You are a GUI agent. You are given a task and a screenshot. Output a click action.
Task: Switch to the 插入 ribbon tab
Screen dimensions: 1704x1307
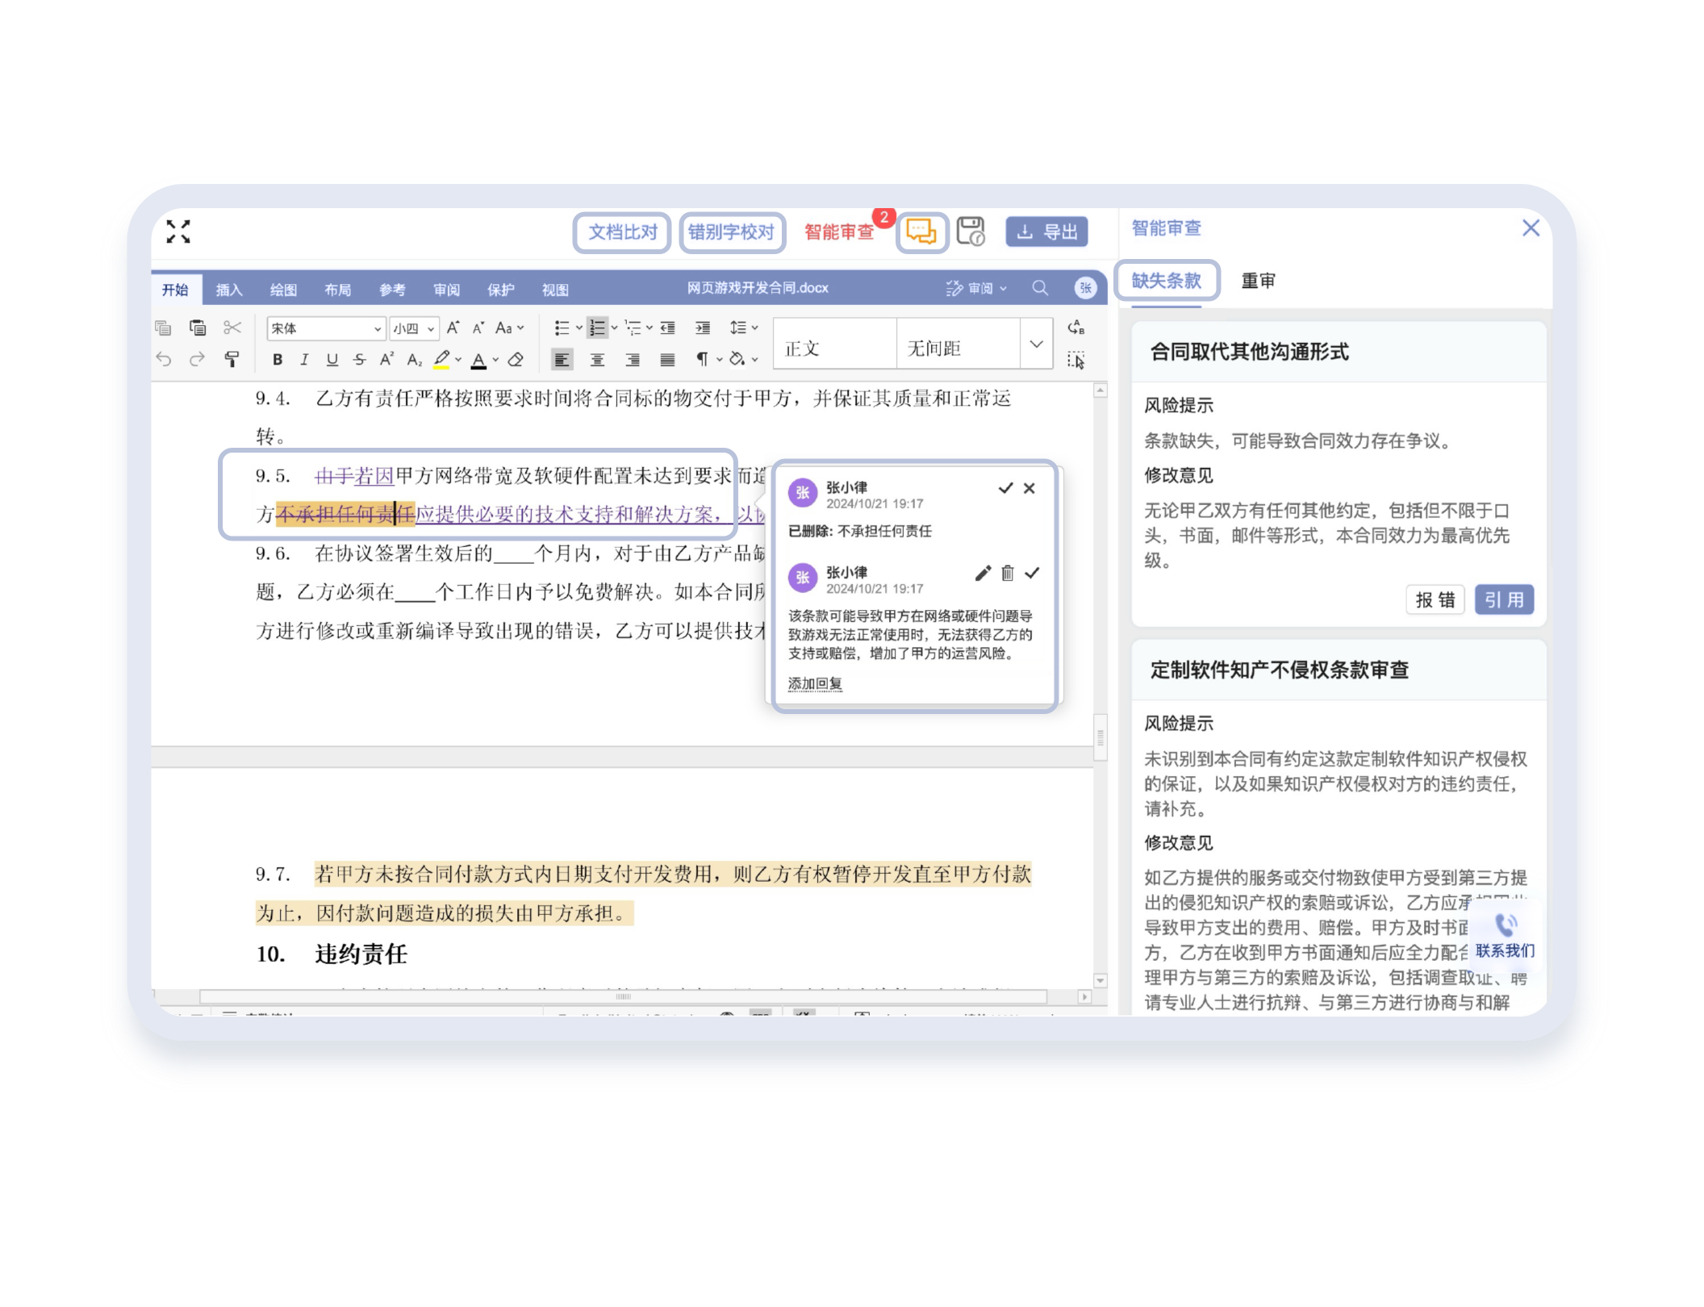click(229, 290)
